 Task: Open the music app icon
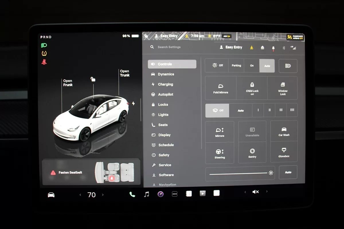click(x=146, y=194)
